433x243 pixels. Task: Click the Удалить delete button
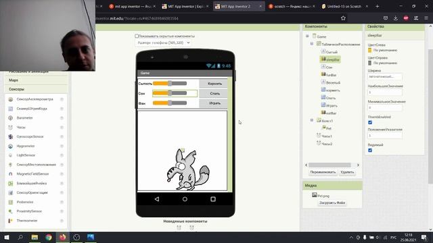click(x=347, y=172)
